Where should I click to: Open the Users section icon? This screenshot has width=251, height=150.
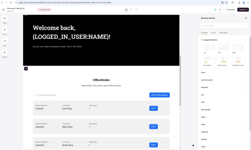click(5, 41)
